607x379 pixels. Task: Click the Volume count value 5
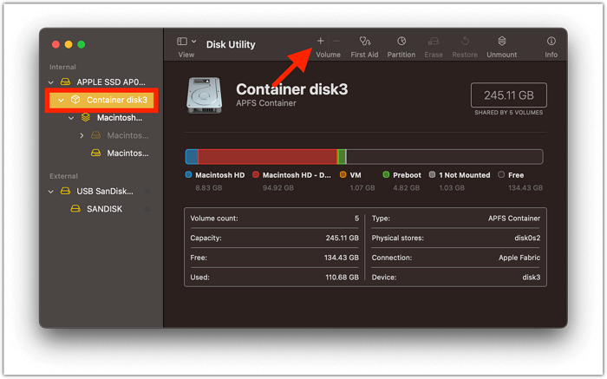(x=356, y=219)
